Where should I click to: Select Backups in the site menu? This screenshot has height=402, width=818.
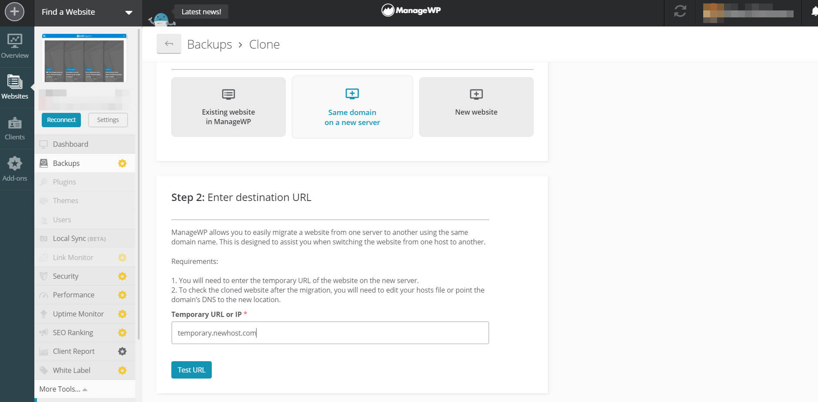point(66,163)
